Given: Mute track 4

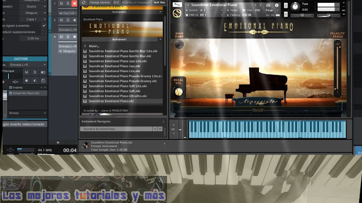Looking at the screenshot, I should pos(61,37).
